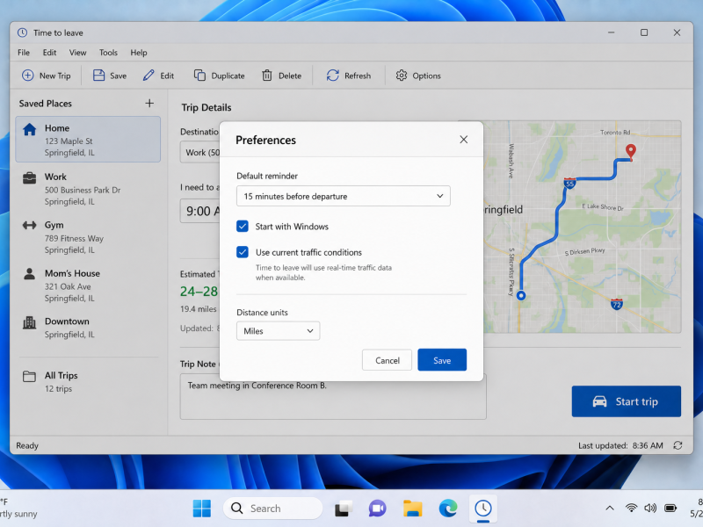Click the '321 Oak Ave' address text
The height and width of the screenshot is (527, 703).
[x=68, y=286]
